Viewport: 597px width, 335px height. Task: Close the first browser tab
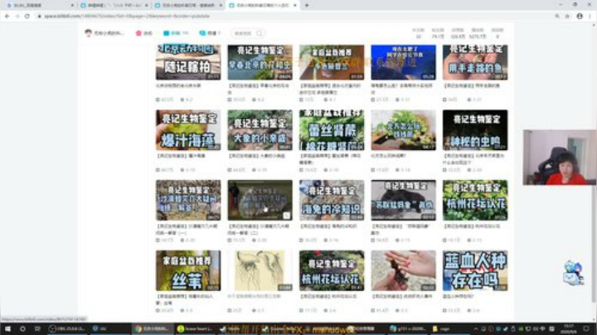72,5
